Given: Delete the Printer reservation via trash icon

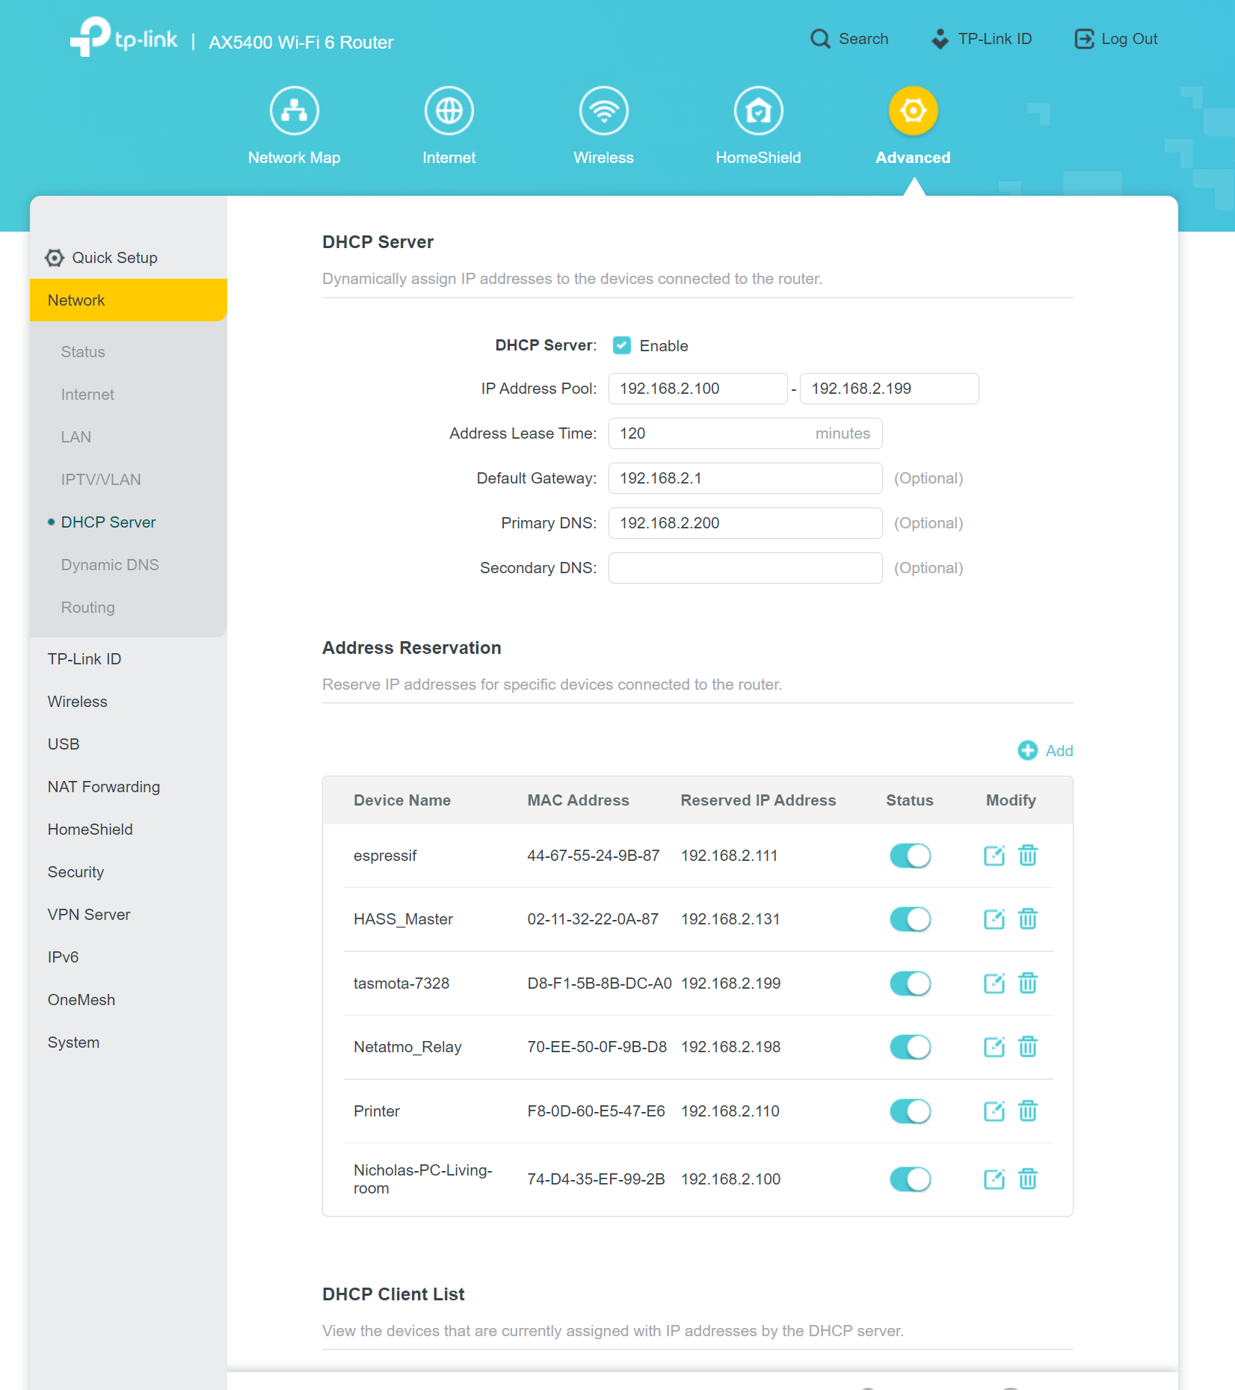Looking at the screenshot, I should point(1028,1111).
